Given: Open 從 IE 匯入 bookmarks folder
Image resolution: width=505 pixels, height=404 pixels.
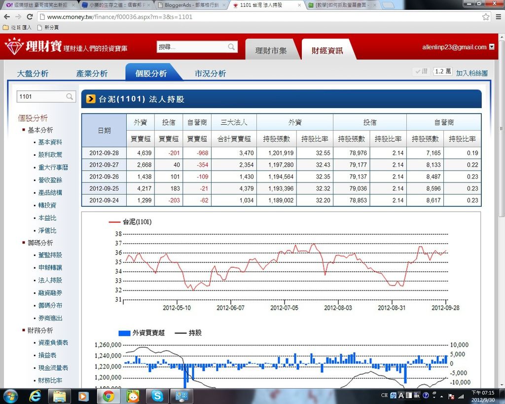Looking at the screenshot, I should 17,28.
